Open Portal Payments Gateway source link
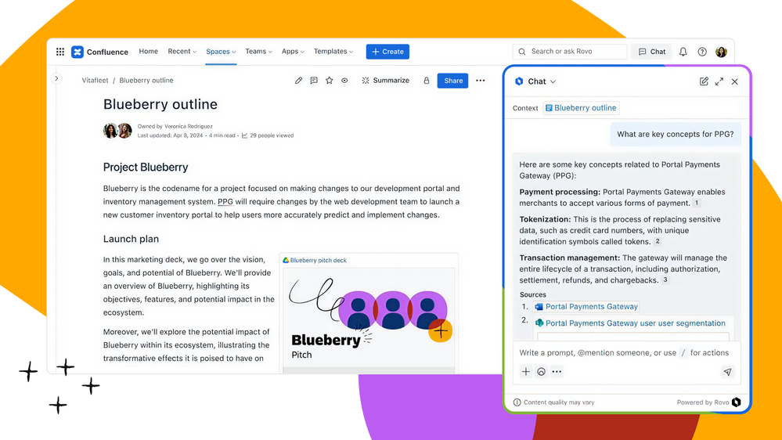The height and width of the screenshot is (440, 782). click(x=586, y=306)
